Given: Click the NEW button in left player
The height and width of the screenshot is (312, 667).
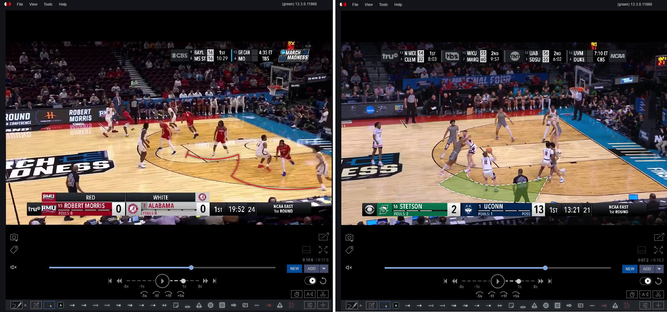Looking at the screenshot, I should click(295, 269).
